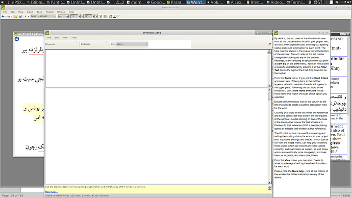352x198 pixels.
Task: Click the blue round icon in LTT ACT window
Action: [17, 39]
